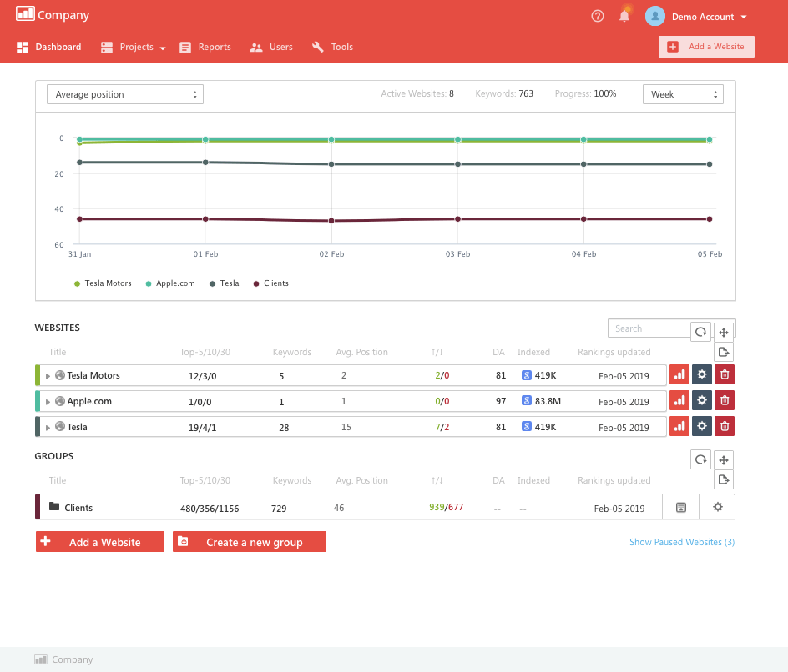Click the 02 Feb Clients data point
This screenshot has height=672, width=788.
pos(331,221)
